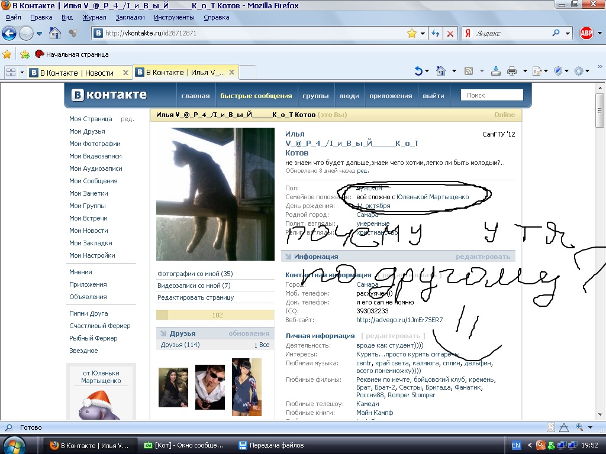The image size is (606, 454).
Task: Open the dropdown next to the gear icon
Action: 588,71
